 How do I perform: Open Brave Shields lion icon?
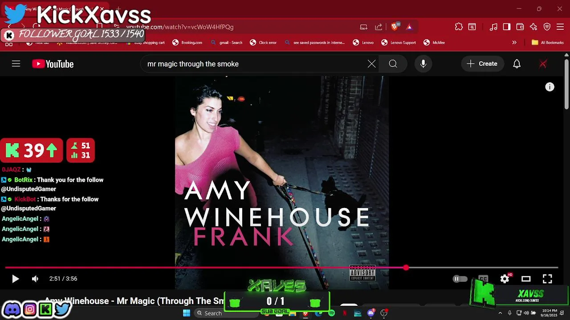click(x=395, y=27)
